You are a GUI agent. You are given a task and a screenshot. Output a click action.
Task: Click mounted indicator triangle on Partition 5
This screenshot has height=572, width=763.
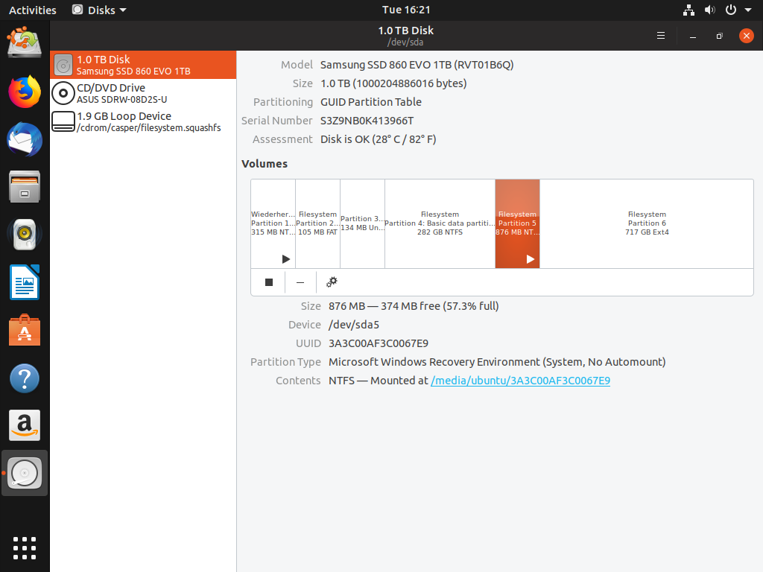(531, 259)
